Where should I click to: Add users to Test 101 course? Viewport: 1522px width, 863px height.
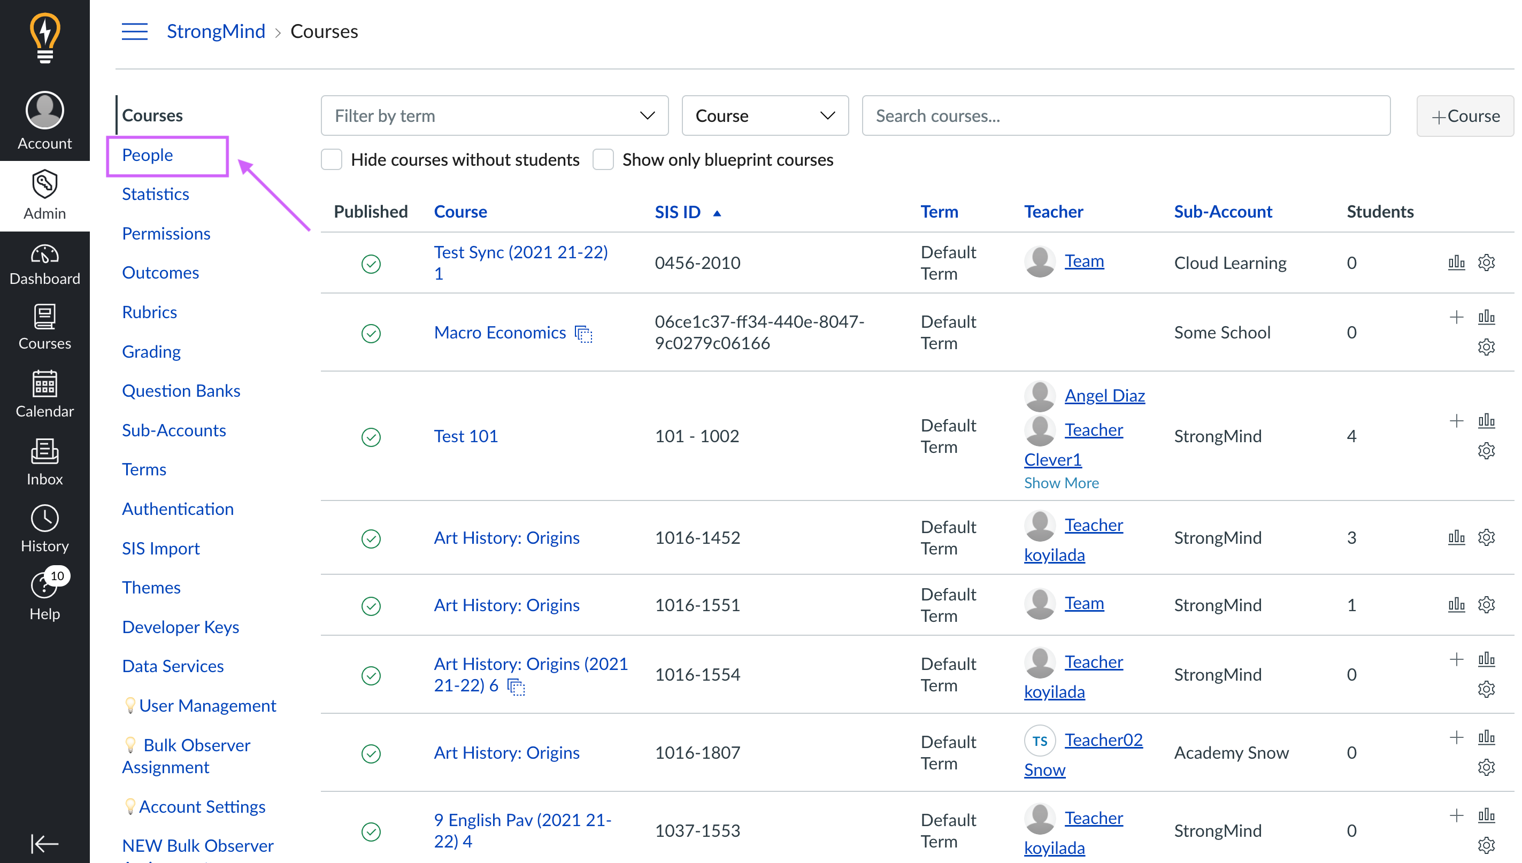tap(1456, 421)
